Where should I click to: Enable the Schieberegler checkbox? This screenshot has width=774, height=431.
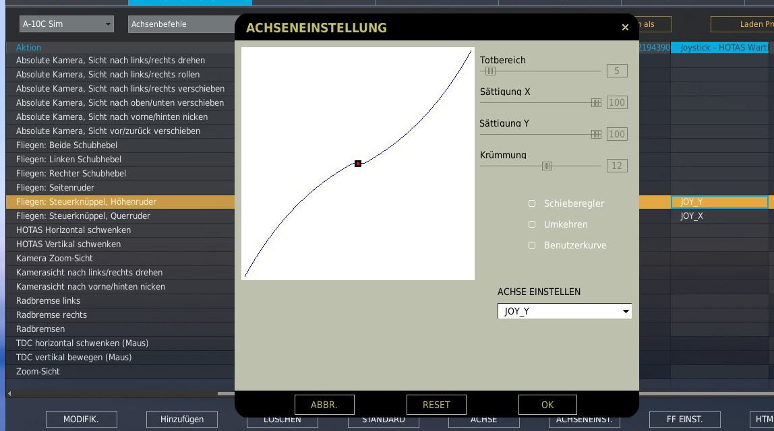(532, 203)
